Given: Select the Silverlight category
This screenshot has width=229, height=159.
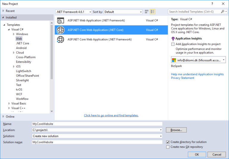Looking at the screenshot, I should [22, 80].
